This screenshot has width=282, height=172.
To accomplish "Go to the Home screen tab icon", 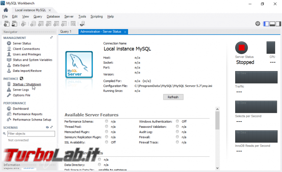I will (6, 10).
